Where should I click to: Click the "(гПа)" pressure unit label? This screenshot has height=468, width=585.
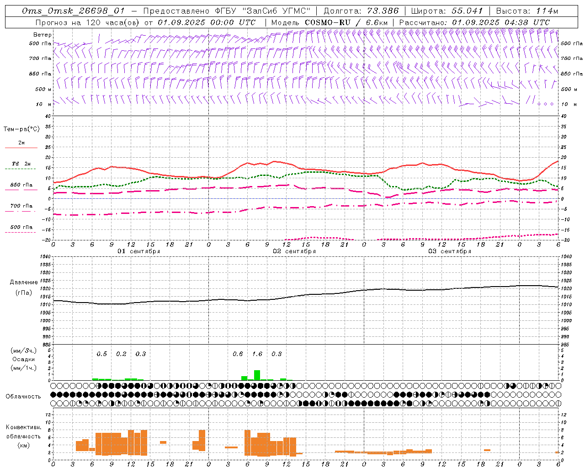(23, 293)
